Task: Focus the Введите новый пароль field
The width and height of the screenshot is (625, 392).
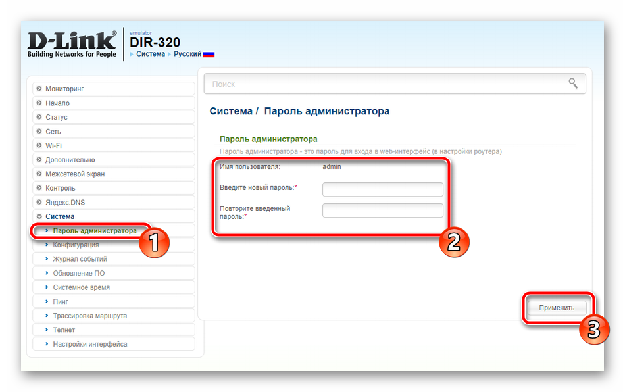Action: point(383,189)
